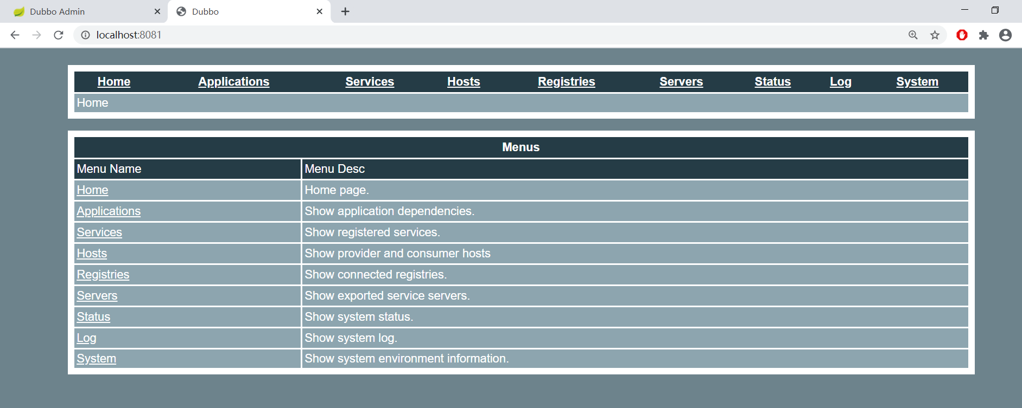The width and height of the screenshot is (1022, 408).
Task: Open the red ad-blocker extension icon
Action: (x=962, y=35)
